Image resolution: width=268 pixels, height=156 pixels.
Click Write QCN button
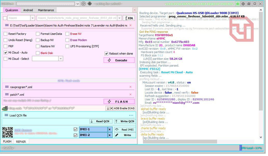(125, 121)
